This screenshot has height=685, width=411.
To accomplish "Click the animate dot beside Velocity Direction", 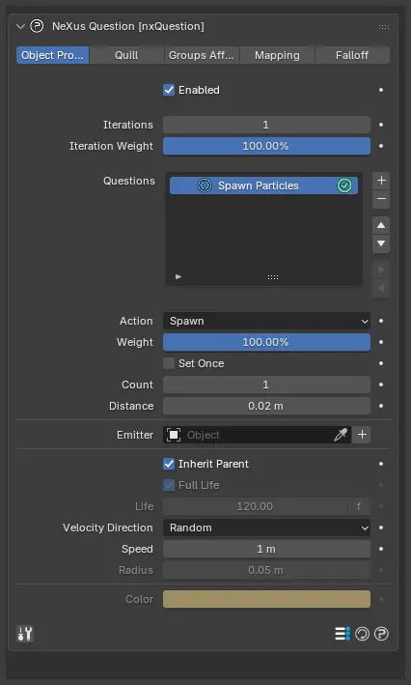I will (x=381, y=528).
